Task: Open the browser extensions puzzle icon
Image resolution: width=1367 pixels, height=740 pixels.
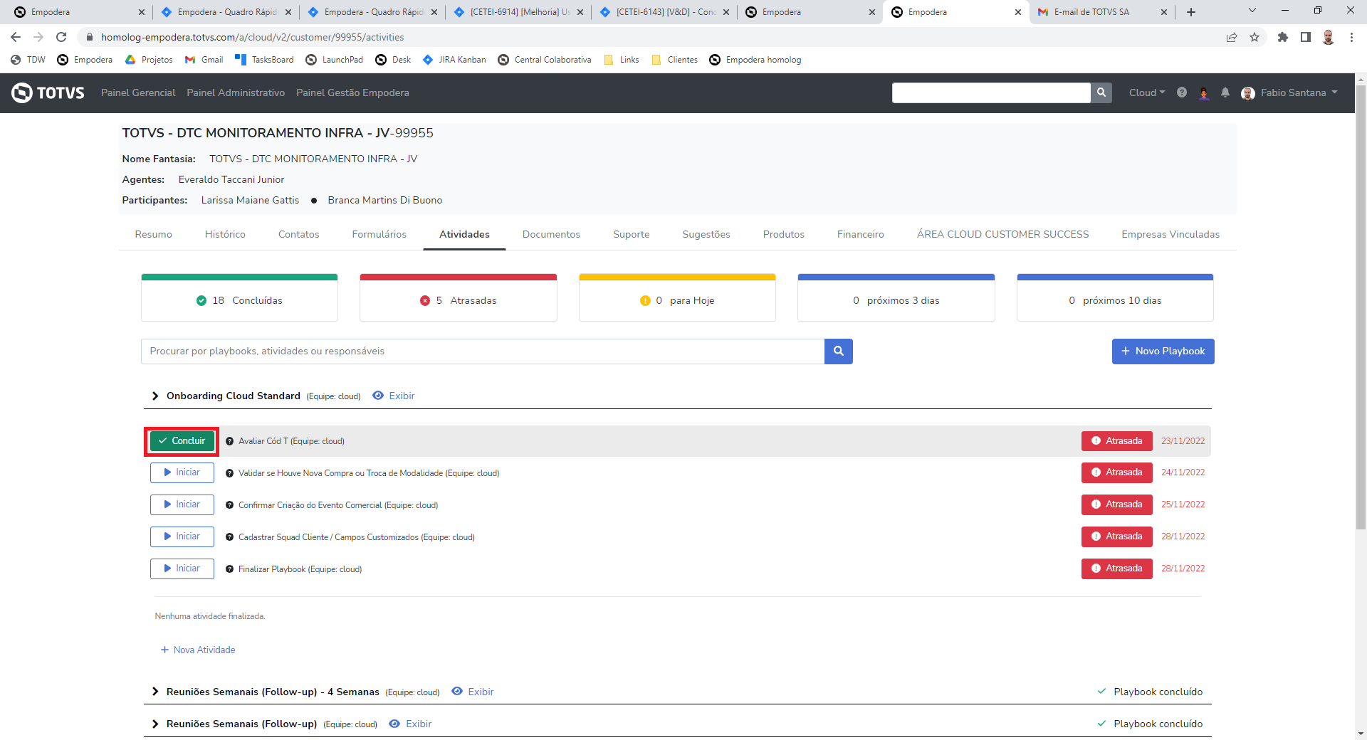Action: [1283, 37]
